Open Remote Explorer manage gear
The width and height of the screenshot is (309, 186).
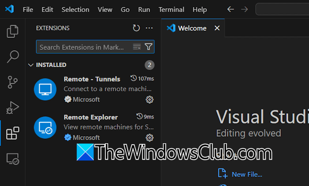click(150, 138)
